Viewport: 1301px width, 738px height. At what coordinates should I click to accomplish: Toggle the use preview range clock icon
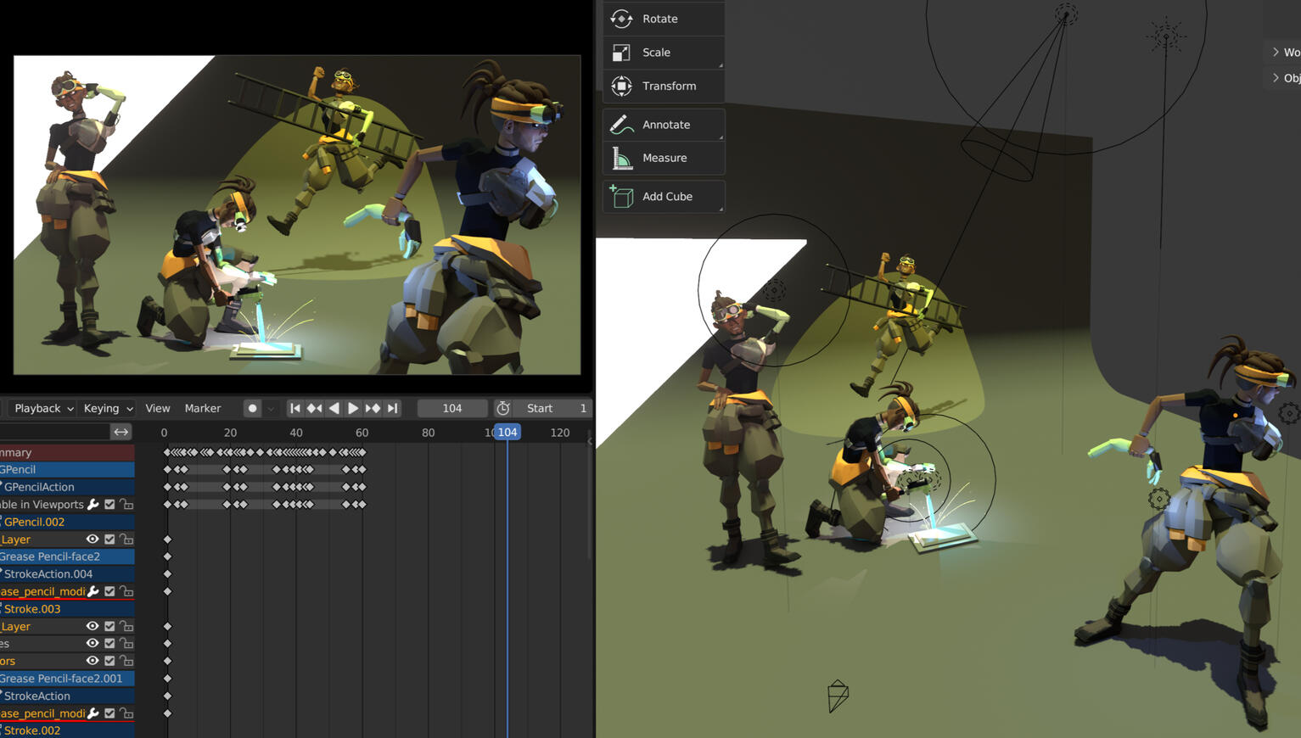coord(503,409)
